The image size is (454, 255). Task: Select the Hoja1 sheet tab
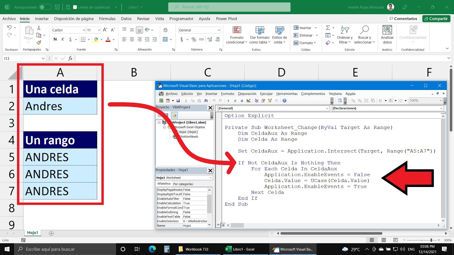33,233
